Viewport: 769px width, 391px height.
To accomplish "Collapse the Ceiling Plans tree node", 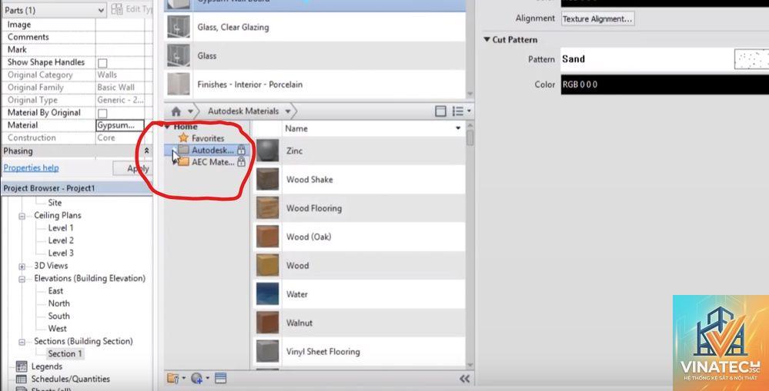I will 22,216.
